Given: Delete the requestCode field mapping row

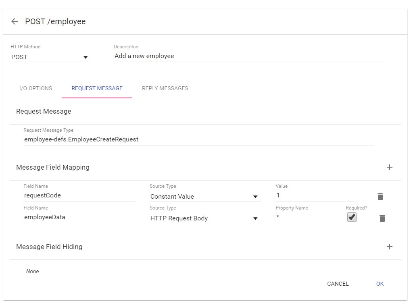Looking at the screenshot, I should (x=380, y=197).
